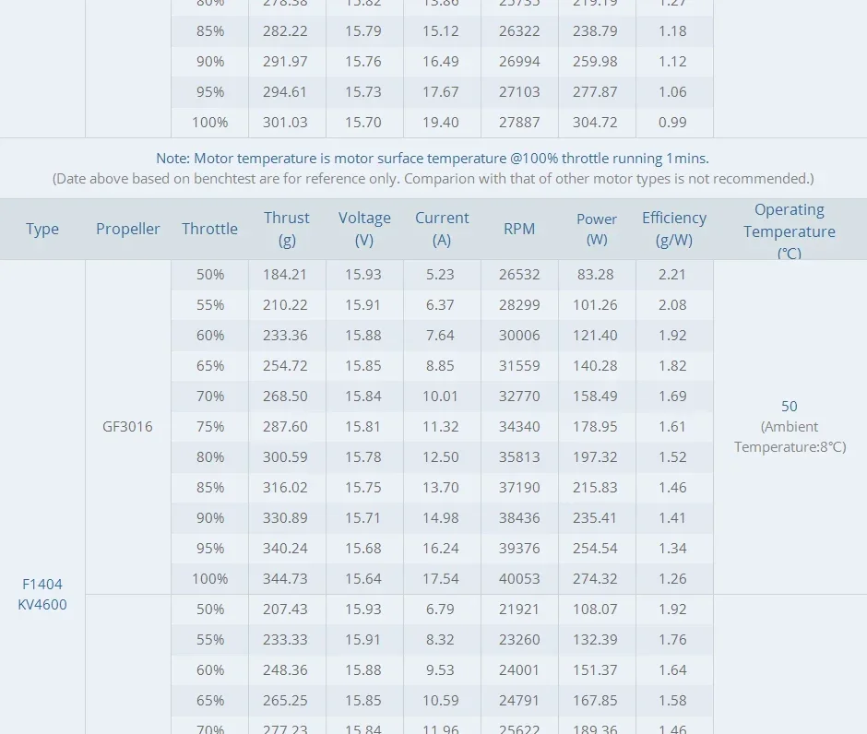Click the Operating Temperature column header
Image resolution: width=867 pixels, height=734 pixels.
(790, 231)
